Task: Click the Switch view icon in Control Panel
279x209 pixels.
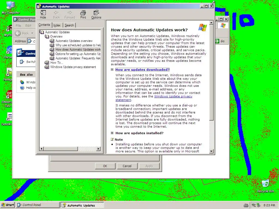Action: coord(22,62)
